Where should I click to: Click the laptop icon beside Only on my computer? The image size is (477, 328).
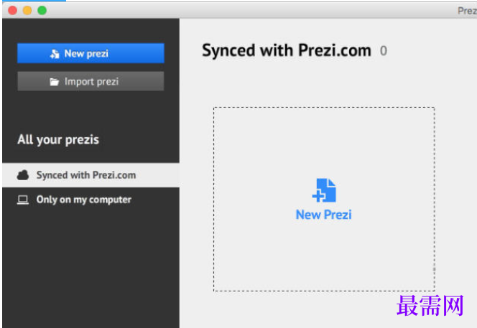23,200
